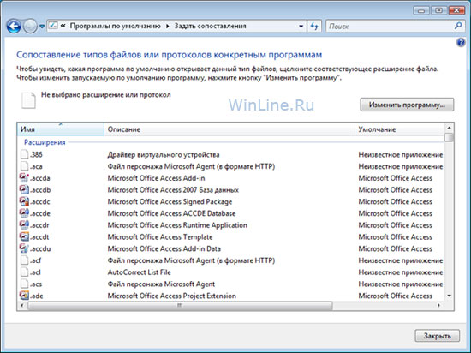This screenshot has width=471, height=353.
Task: Open the recent pages dropdown arrow
Action: [42, 27]
